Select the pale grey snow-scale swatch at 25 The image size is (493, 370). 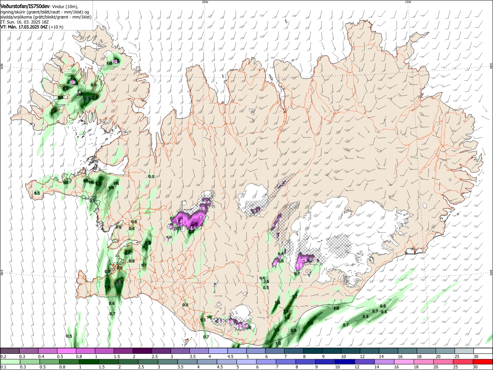(464, 351)
